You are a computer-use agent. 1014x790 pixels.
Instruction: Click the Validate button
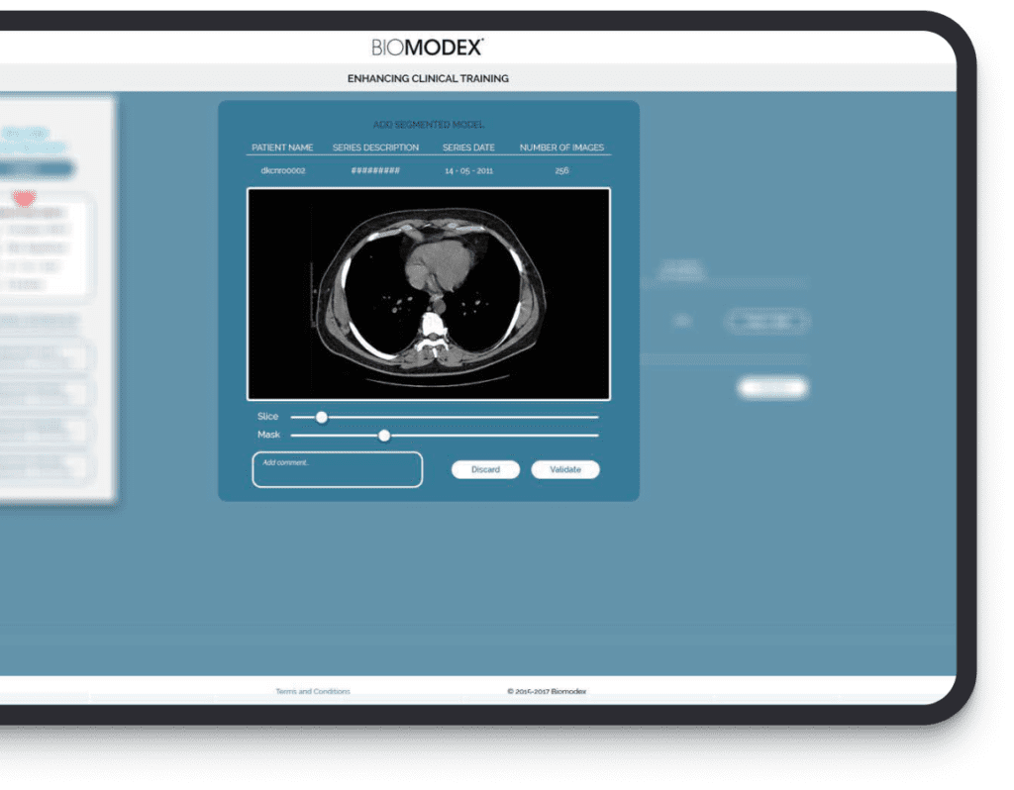[565, 469]
